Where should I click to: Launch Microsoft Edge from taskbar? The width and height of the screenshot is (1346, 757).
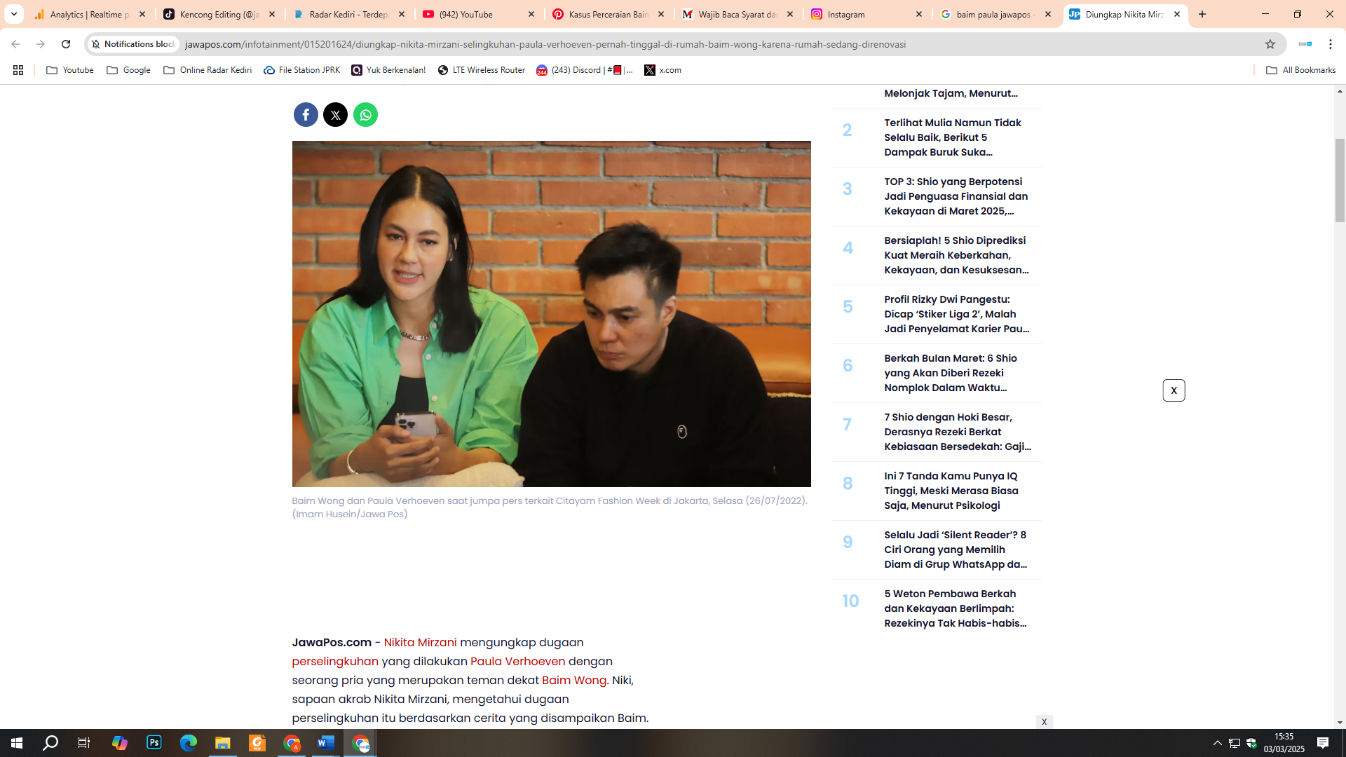click(189, 743)
